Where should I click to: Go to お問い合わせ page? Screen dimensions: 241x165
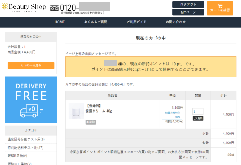176,22
